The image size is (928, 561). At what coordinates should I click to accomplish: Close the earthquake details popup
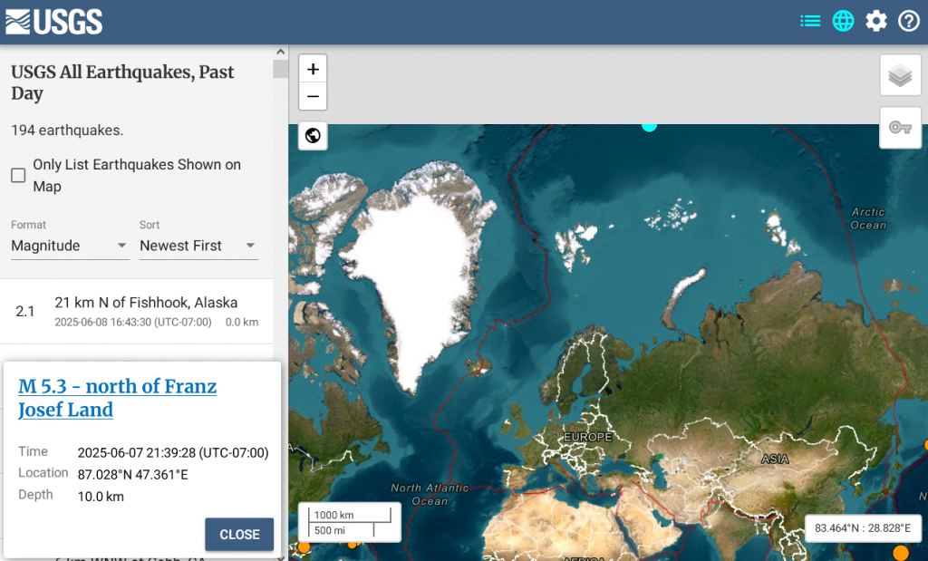[x=239, y=535]
